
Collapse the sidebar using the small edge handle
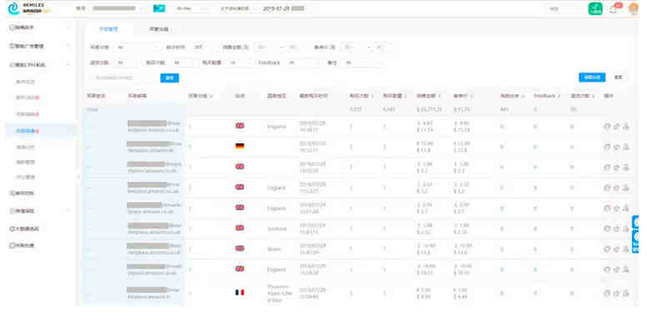(78, 177)
